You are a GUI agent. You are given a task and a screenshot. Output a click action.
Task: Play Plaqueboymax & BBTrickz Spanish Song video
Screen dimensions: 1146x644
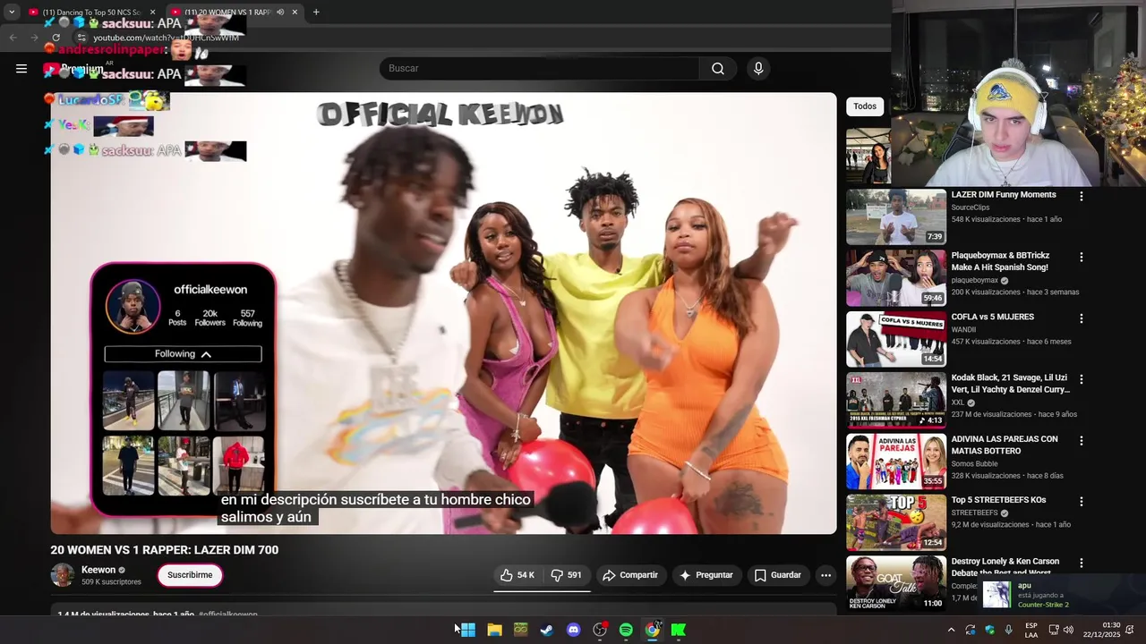(x=896, y=278)
